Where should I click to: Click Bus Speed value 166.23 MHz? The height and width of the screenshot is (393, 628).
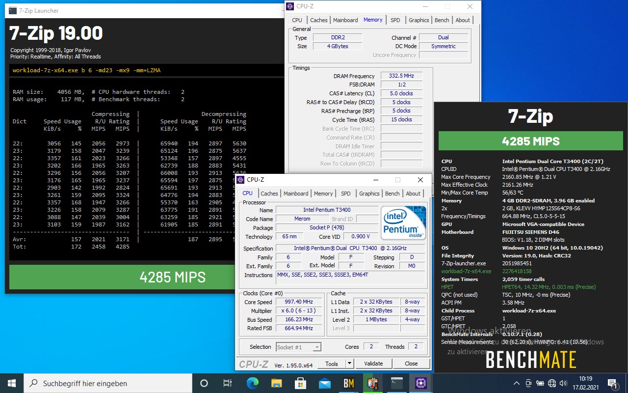click(x=298, y=319)
